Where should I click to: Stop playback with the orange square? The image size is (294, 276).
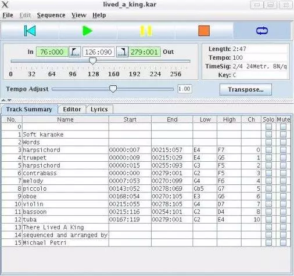click(204, 31)
